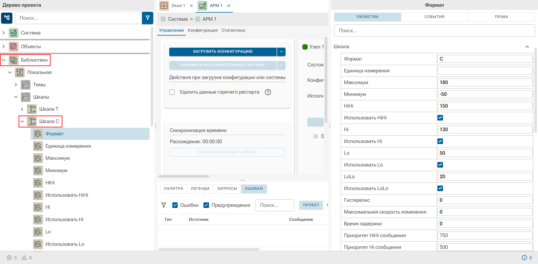Flip the toggle switch in the Узел 1 panel
Screen dimensions: 538x264
[x=313, y=136]
